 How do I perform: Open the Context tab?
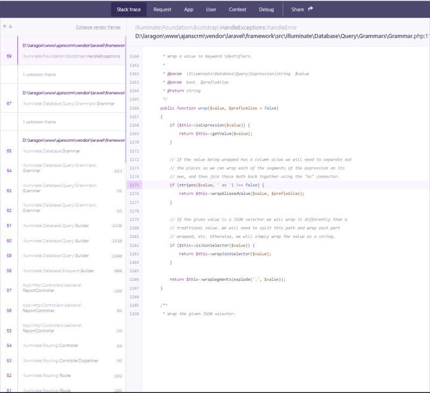click(x=237, y=9)
